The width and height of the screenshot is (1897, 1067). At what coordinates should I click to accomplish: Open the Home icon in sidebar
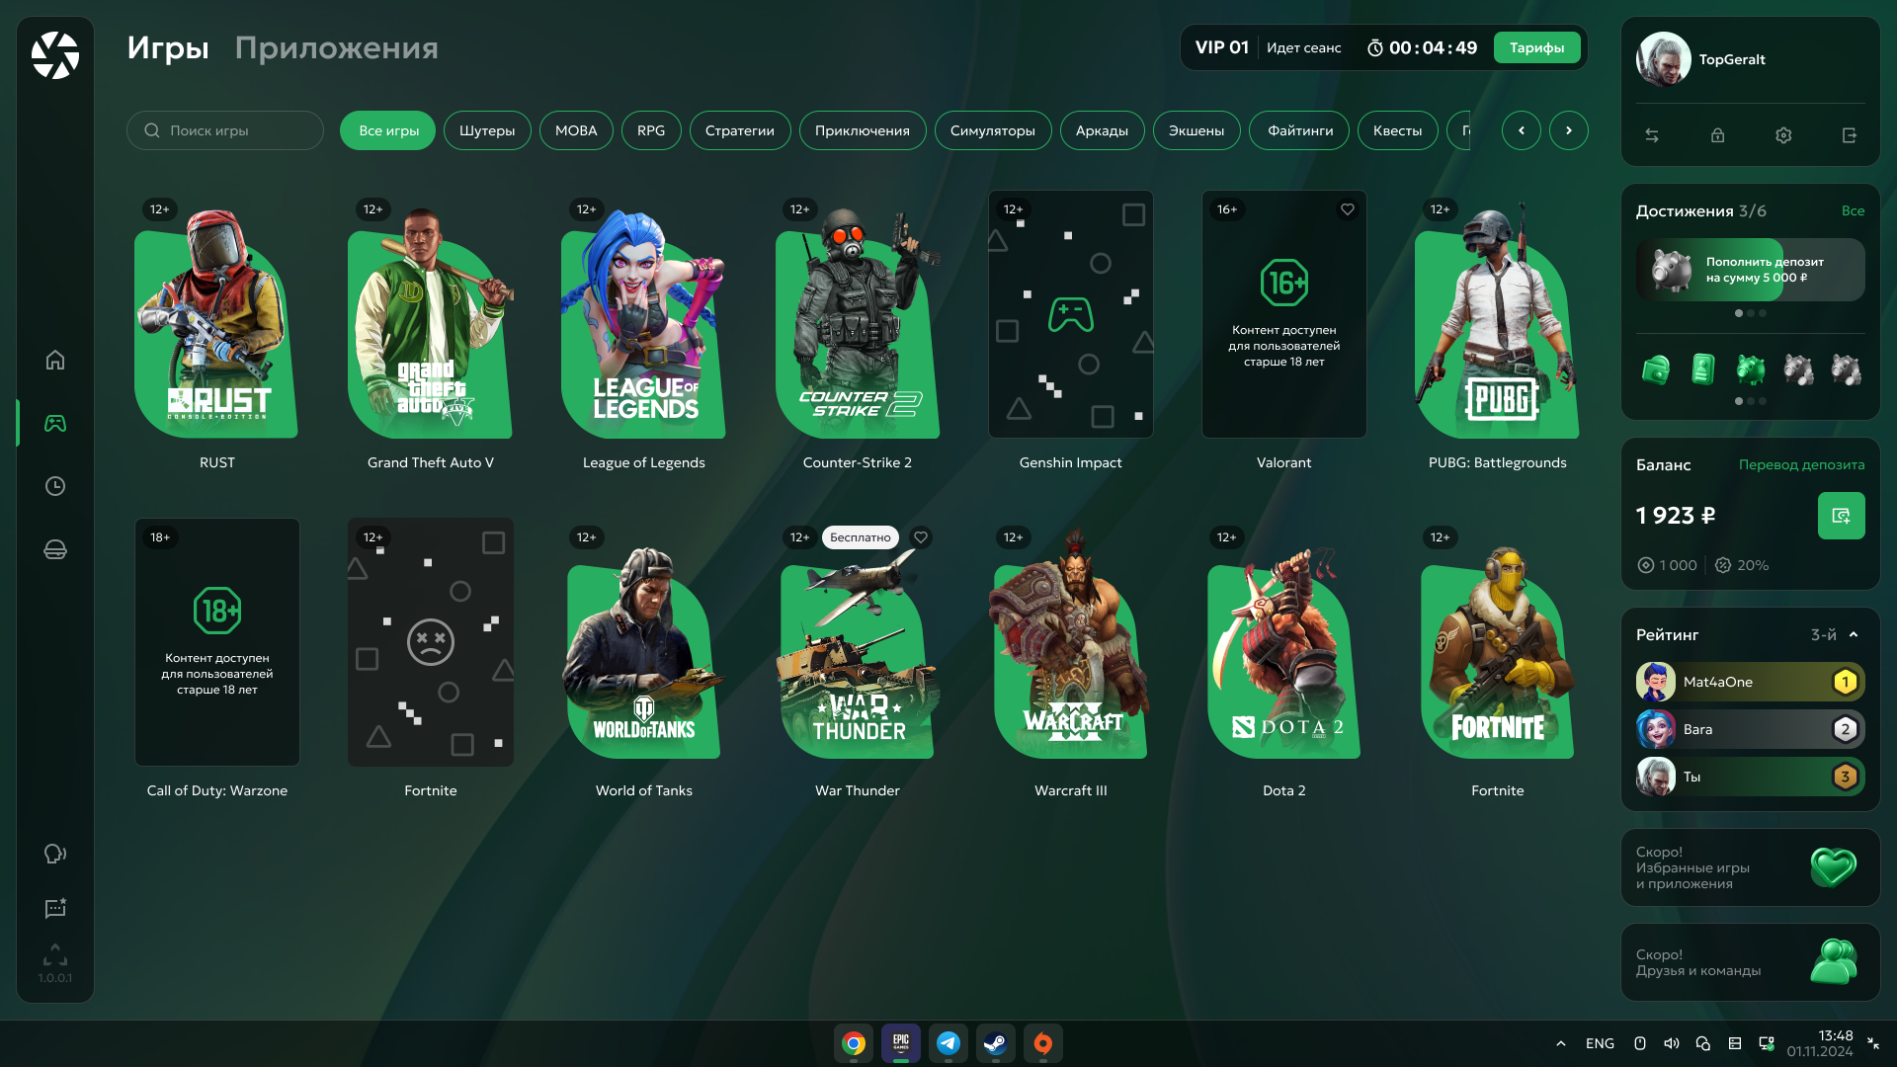tap(55, 360)
